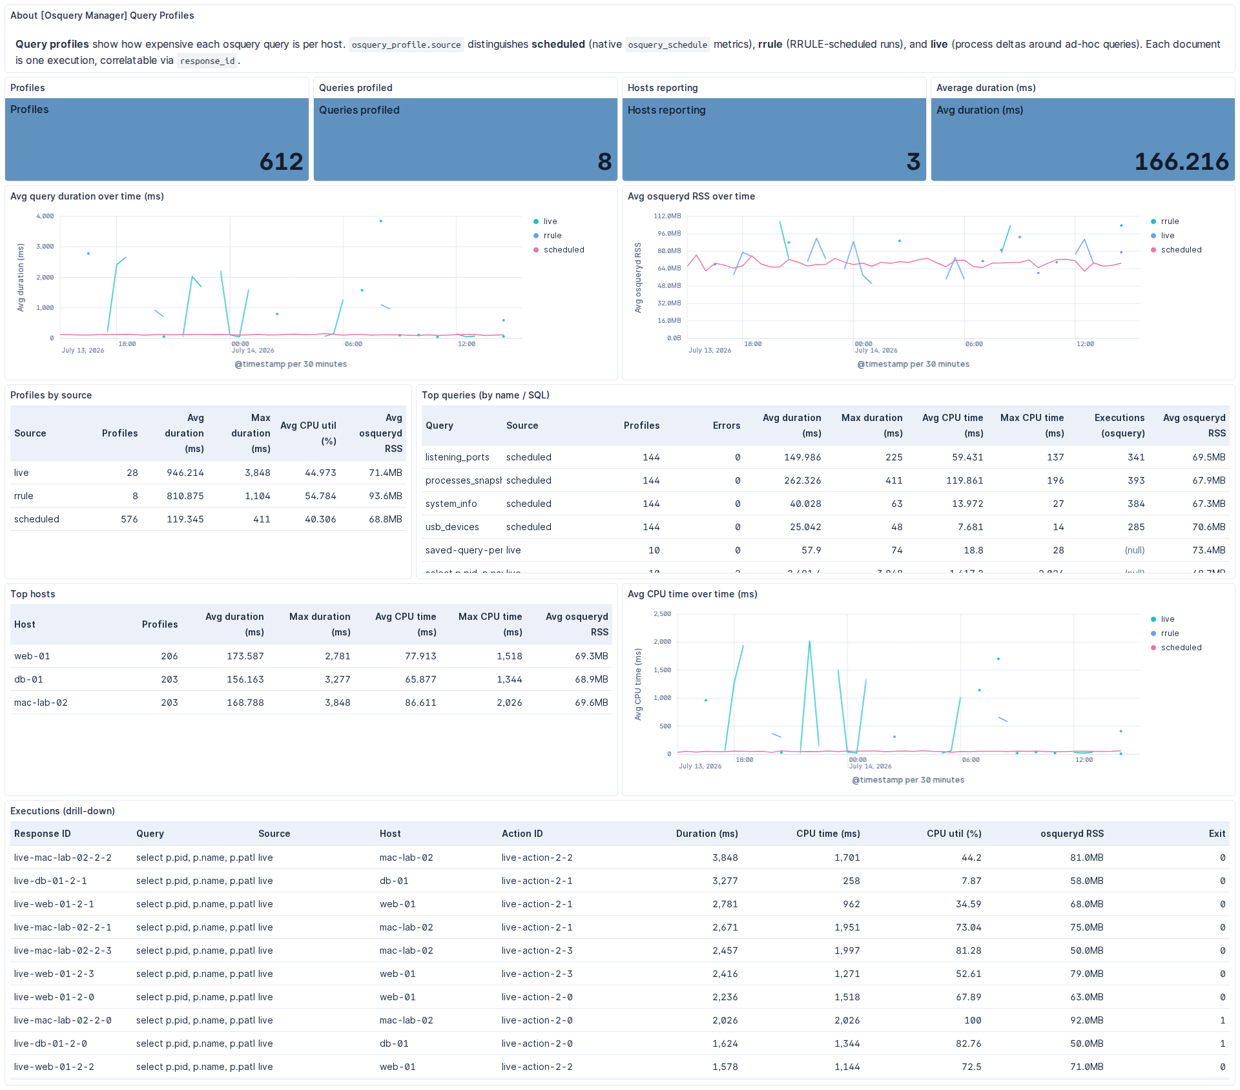1240x1090 pixels.
Task: Click 'system_info' query cell
Action: pyautogui.click(x=451, y=504)
